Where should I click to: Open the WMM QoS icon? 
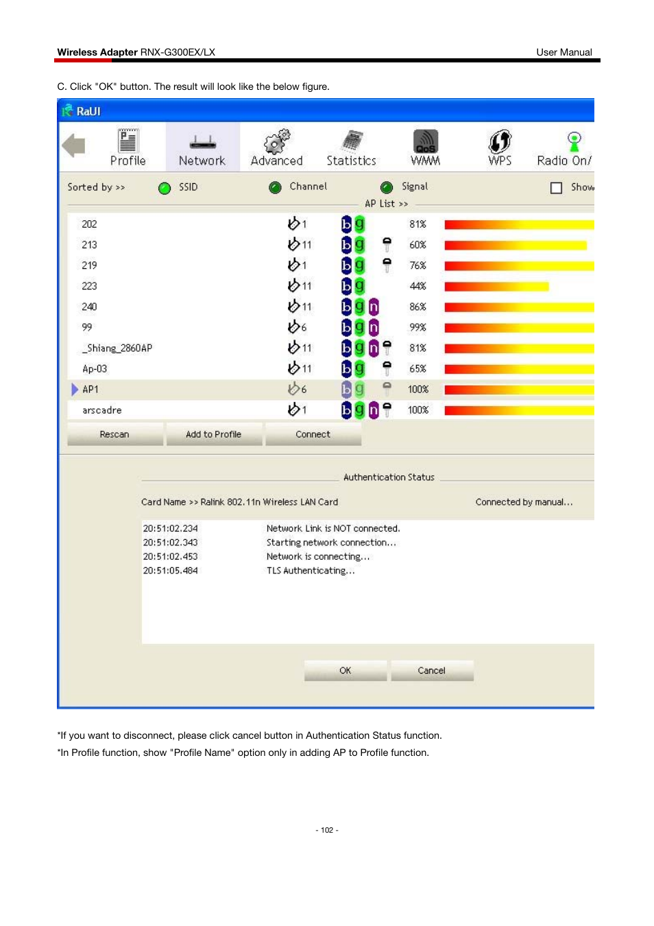pos(426,141)
